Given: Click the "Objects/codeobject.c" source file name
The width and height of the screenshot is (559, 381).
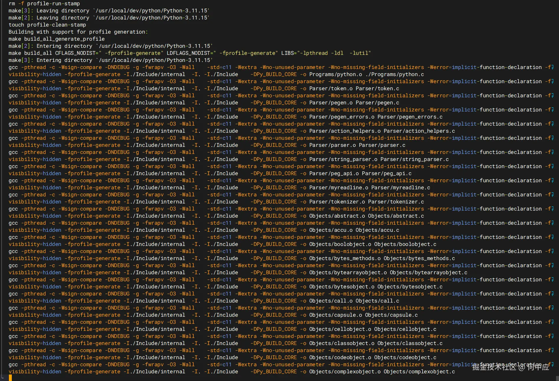Looking at the screenshot, I should point(406,357).
